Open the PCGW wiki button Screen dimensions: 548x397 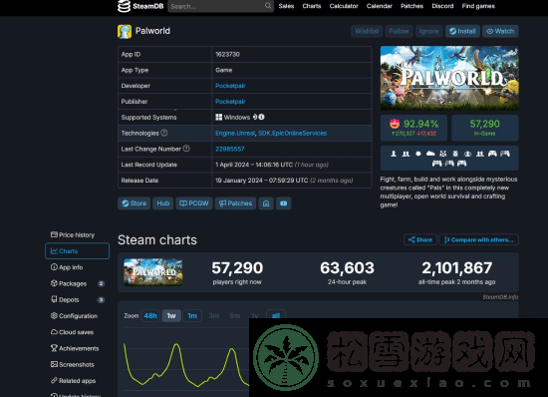click(x=194, y=203)
